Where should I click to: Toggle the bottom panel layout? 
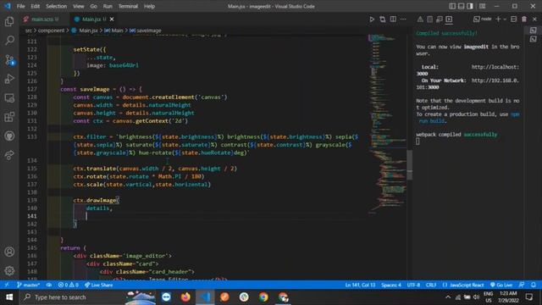(x=461, y=6)
